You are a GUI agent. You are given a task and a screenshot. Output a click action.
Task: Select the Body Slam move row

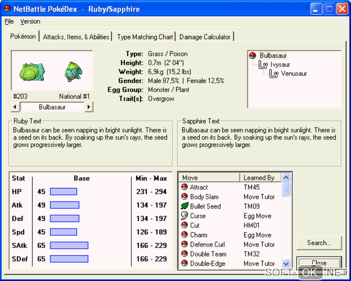(x=230, y=197)
